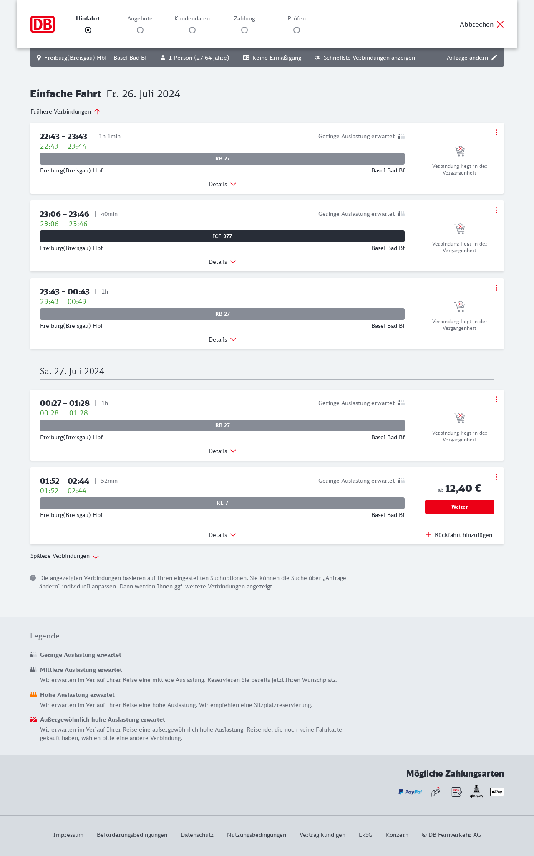Viewport: 534px width, 856px height.
Task: Click the Abbrechen close X icon
Action: [500, 24]
